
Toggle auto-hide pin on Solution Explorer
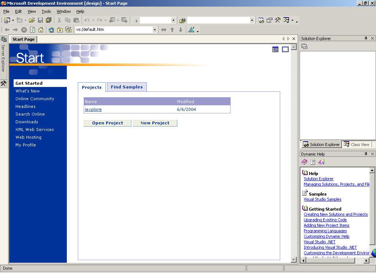366,39
